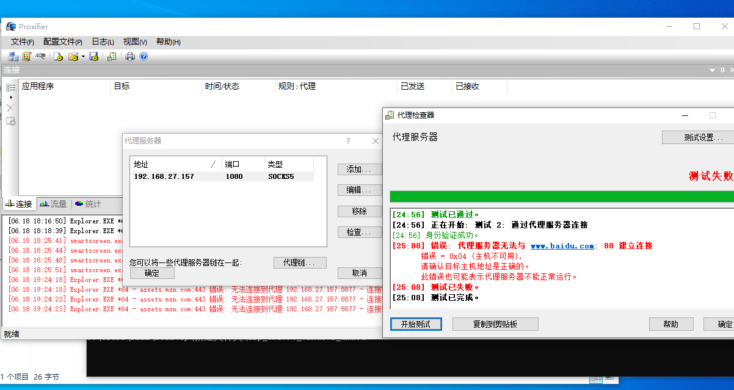Click the 代理检查器 title bar icon
The width and height of the screenshot is (734, 390).
pos(389,115)
